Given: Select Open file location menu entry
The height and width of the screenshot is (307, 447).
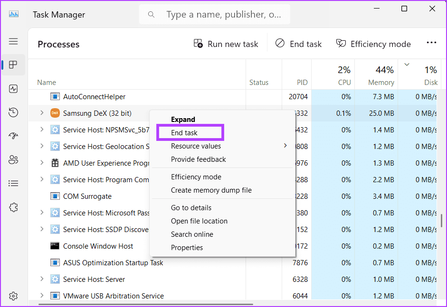Looking at the screenshot, I should pyautogui.click(x=199, y=221).
